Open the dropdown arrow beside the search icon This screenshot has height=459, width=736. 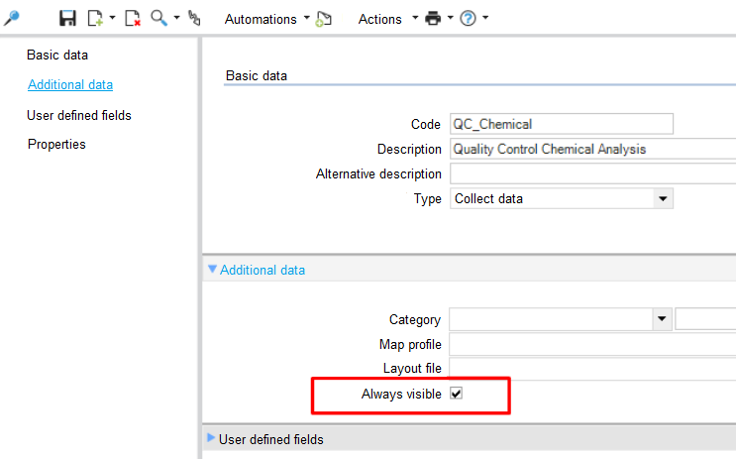(x=176, y=18)
